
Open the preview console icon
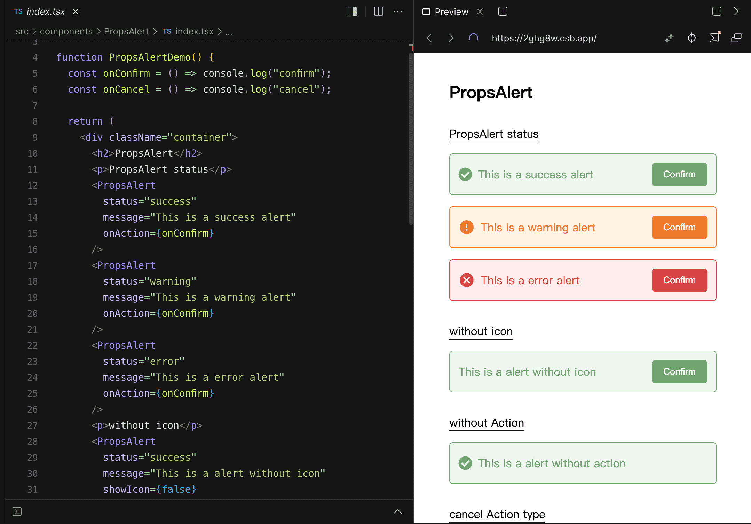pos(714,38)
